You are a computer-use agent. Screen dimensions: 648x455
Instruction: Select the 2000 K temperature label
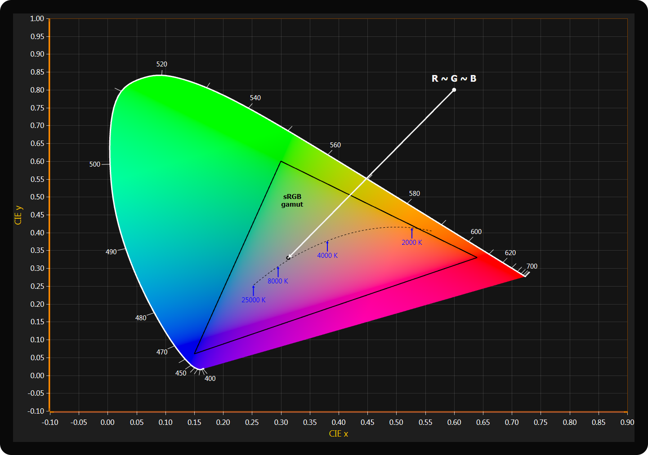tap(411, 243)
